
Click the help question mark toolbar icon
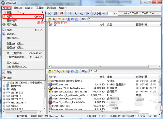click(x=81, y=14)
